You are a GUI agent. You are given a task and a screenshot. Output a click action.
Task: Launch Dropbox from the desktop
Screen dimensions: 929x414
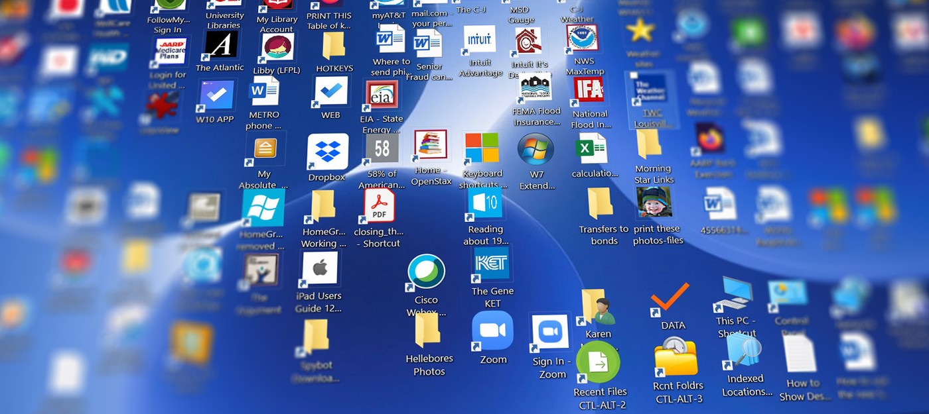[328, 152]
